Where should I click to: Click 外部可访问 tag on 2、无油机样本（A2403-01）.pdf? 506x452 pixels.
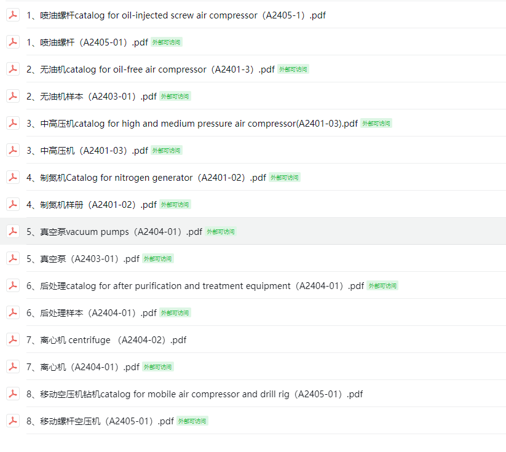point(175,97)
